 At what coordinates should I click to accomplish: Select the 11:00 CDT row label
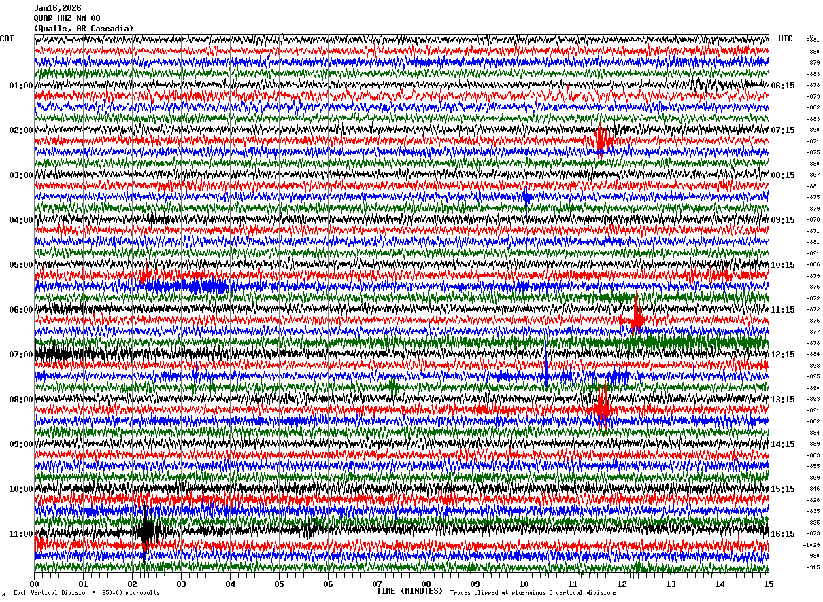tap(20, 534)
